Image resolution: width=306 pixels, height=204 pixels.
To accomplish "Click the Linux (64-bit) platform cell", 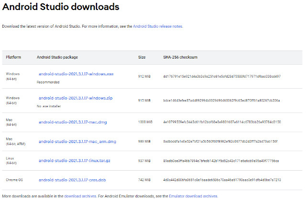I will click(x=11, y=161).
